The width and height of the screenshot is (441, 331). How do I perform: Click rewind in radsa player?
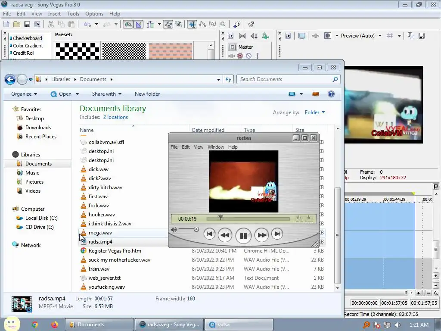(x=225, y=235)
